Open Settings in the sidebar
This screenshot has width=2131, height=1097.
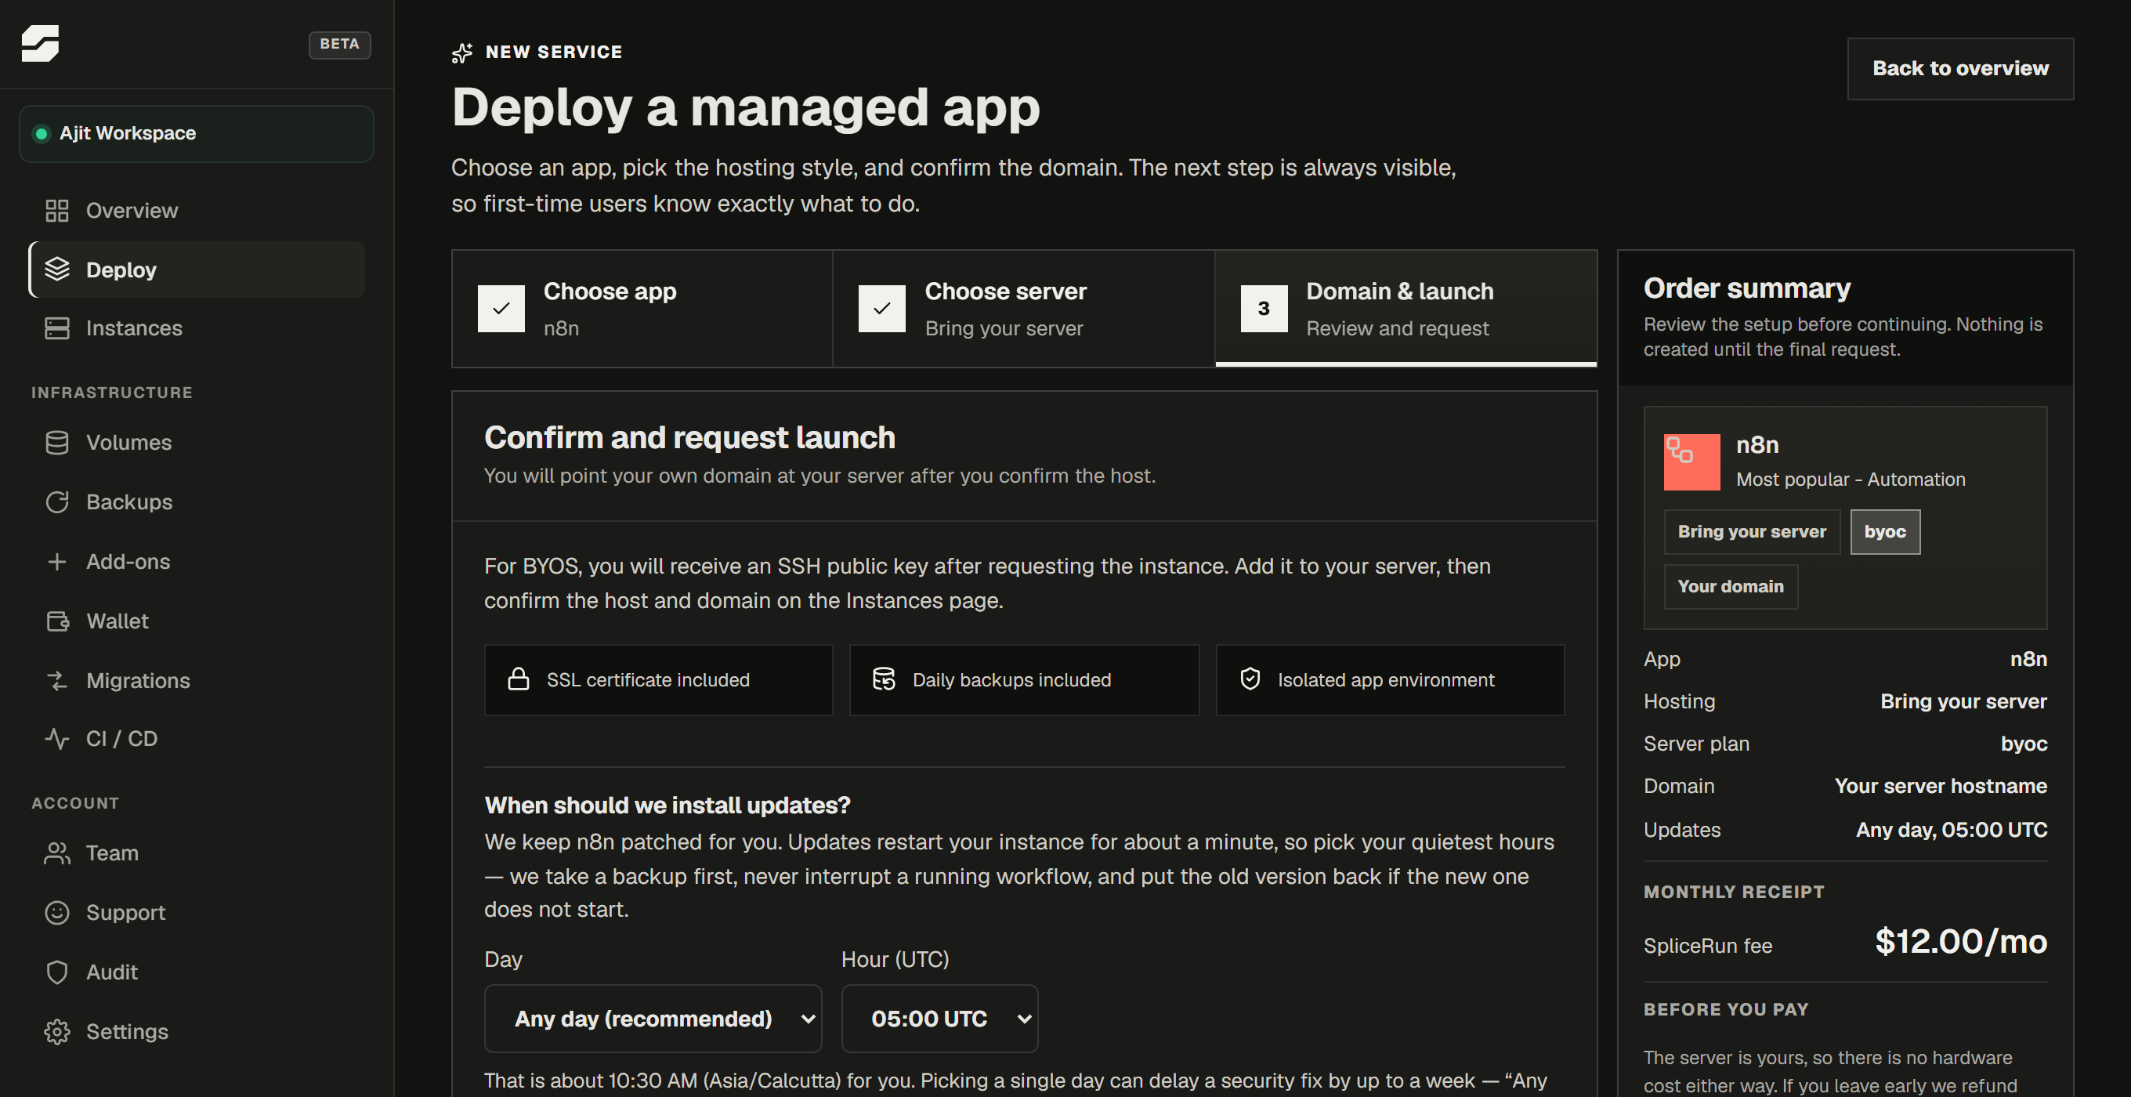(x=196, y=1032)
